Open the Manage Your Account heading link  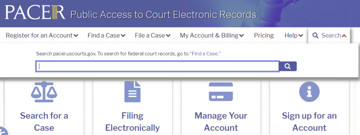click(221, 122)
